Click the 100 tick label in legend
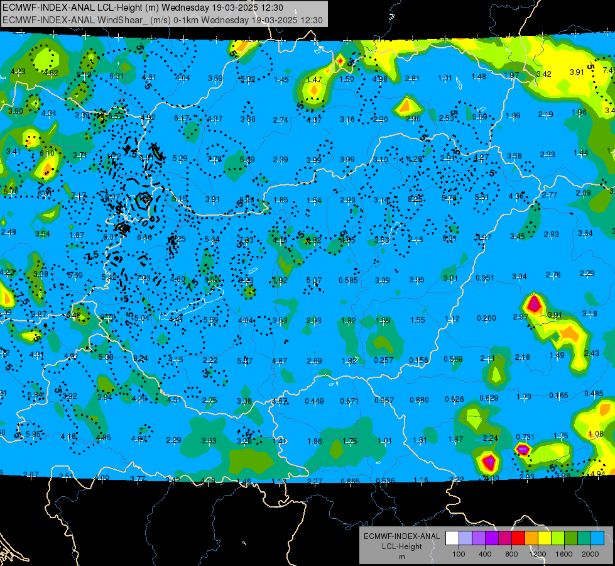Viewport: 615px width, 566px height. tap(459, 554)
